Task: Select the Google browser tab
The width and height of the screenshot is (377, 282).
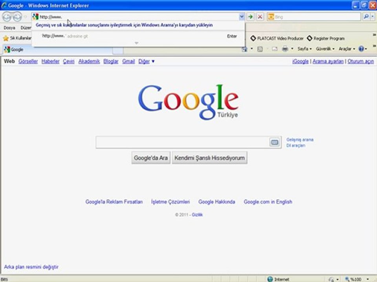Action: click(x=58, y=49)
